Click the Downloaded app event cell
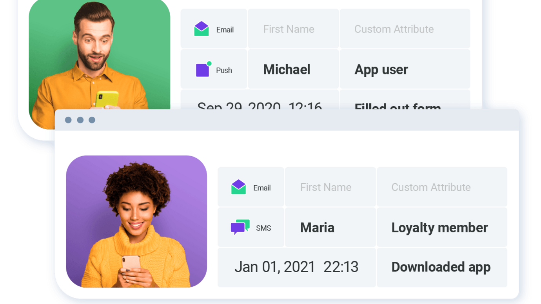Screen dimensions: 541x304 point(441,267)
